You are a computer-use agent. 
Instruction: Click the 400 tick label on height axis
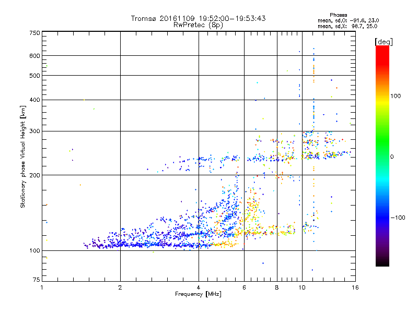(34, 100)
